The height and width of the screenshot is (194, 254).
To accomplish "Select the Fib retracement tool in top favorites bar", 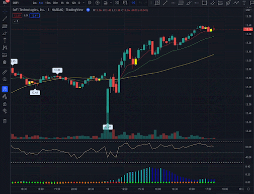I will [181, 3].
